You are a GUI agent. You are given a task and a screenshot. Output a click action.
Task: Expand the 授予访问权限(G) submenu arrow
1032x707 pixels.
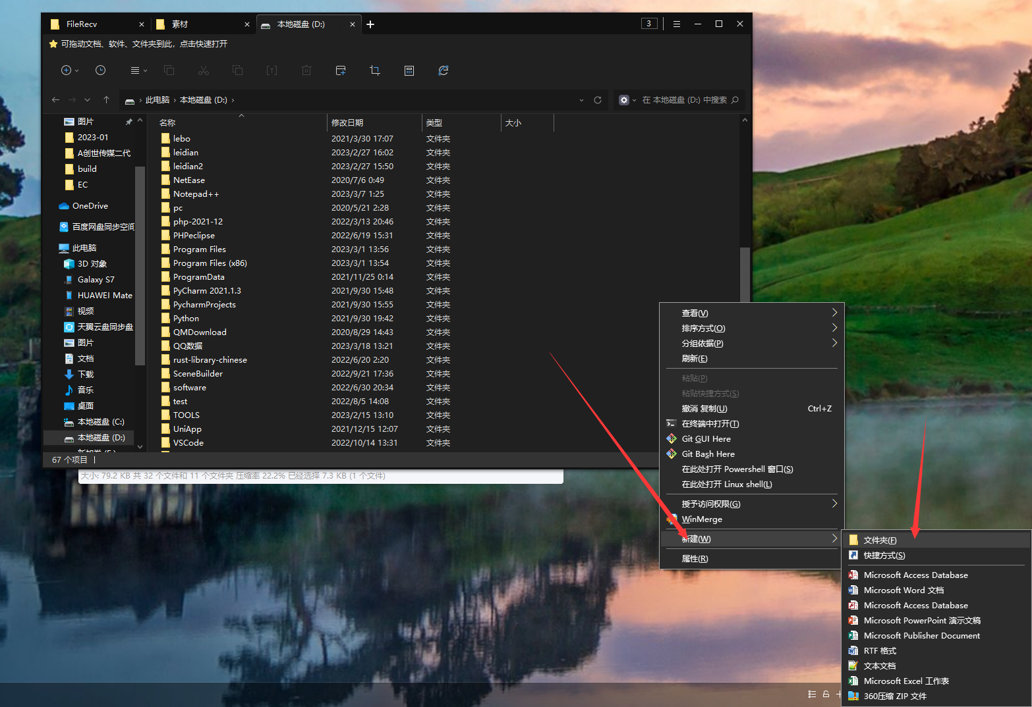point(834,504)
